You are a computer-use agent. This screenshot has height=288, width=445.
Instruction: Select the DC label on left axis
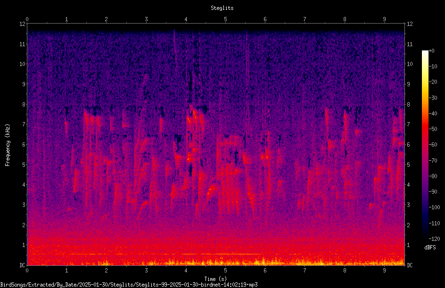coord(22,265)
